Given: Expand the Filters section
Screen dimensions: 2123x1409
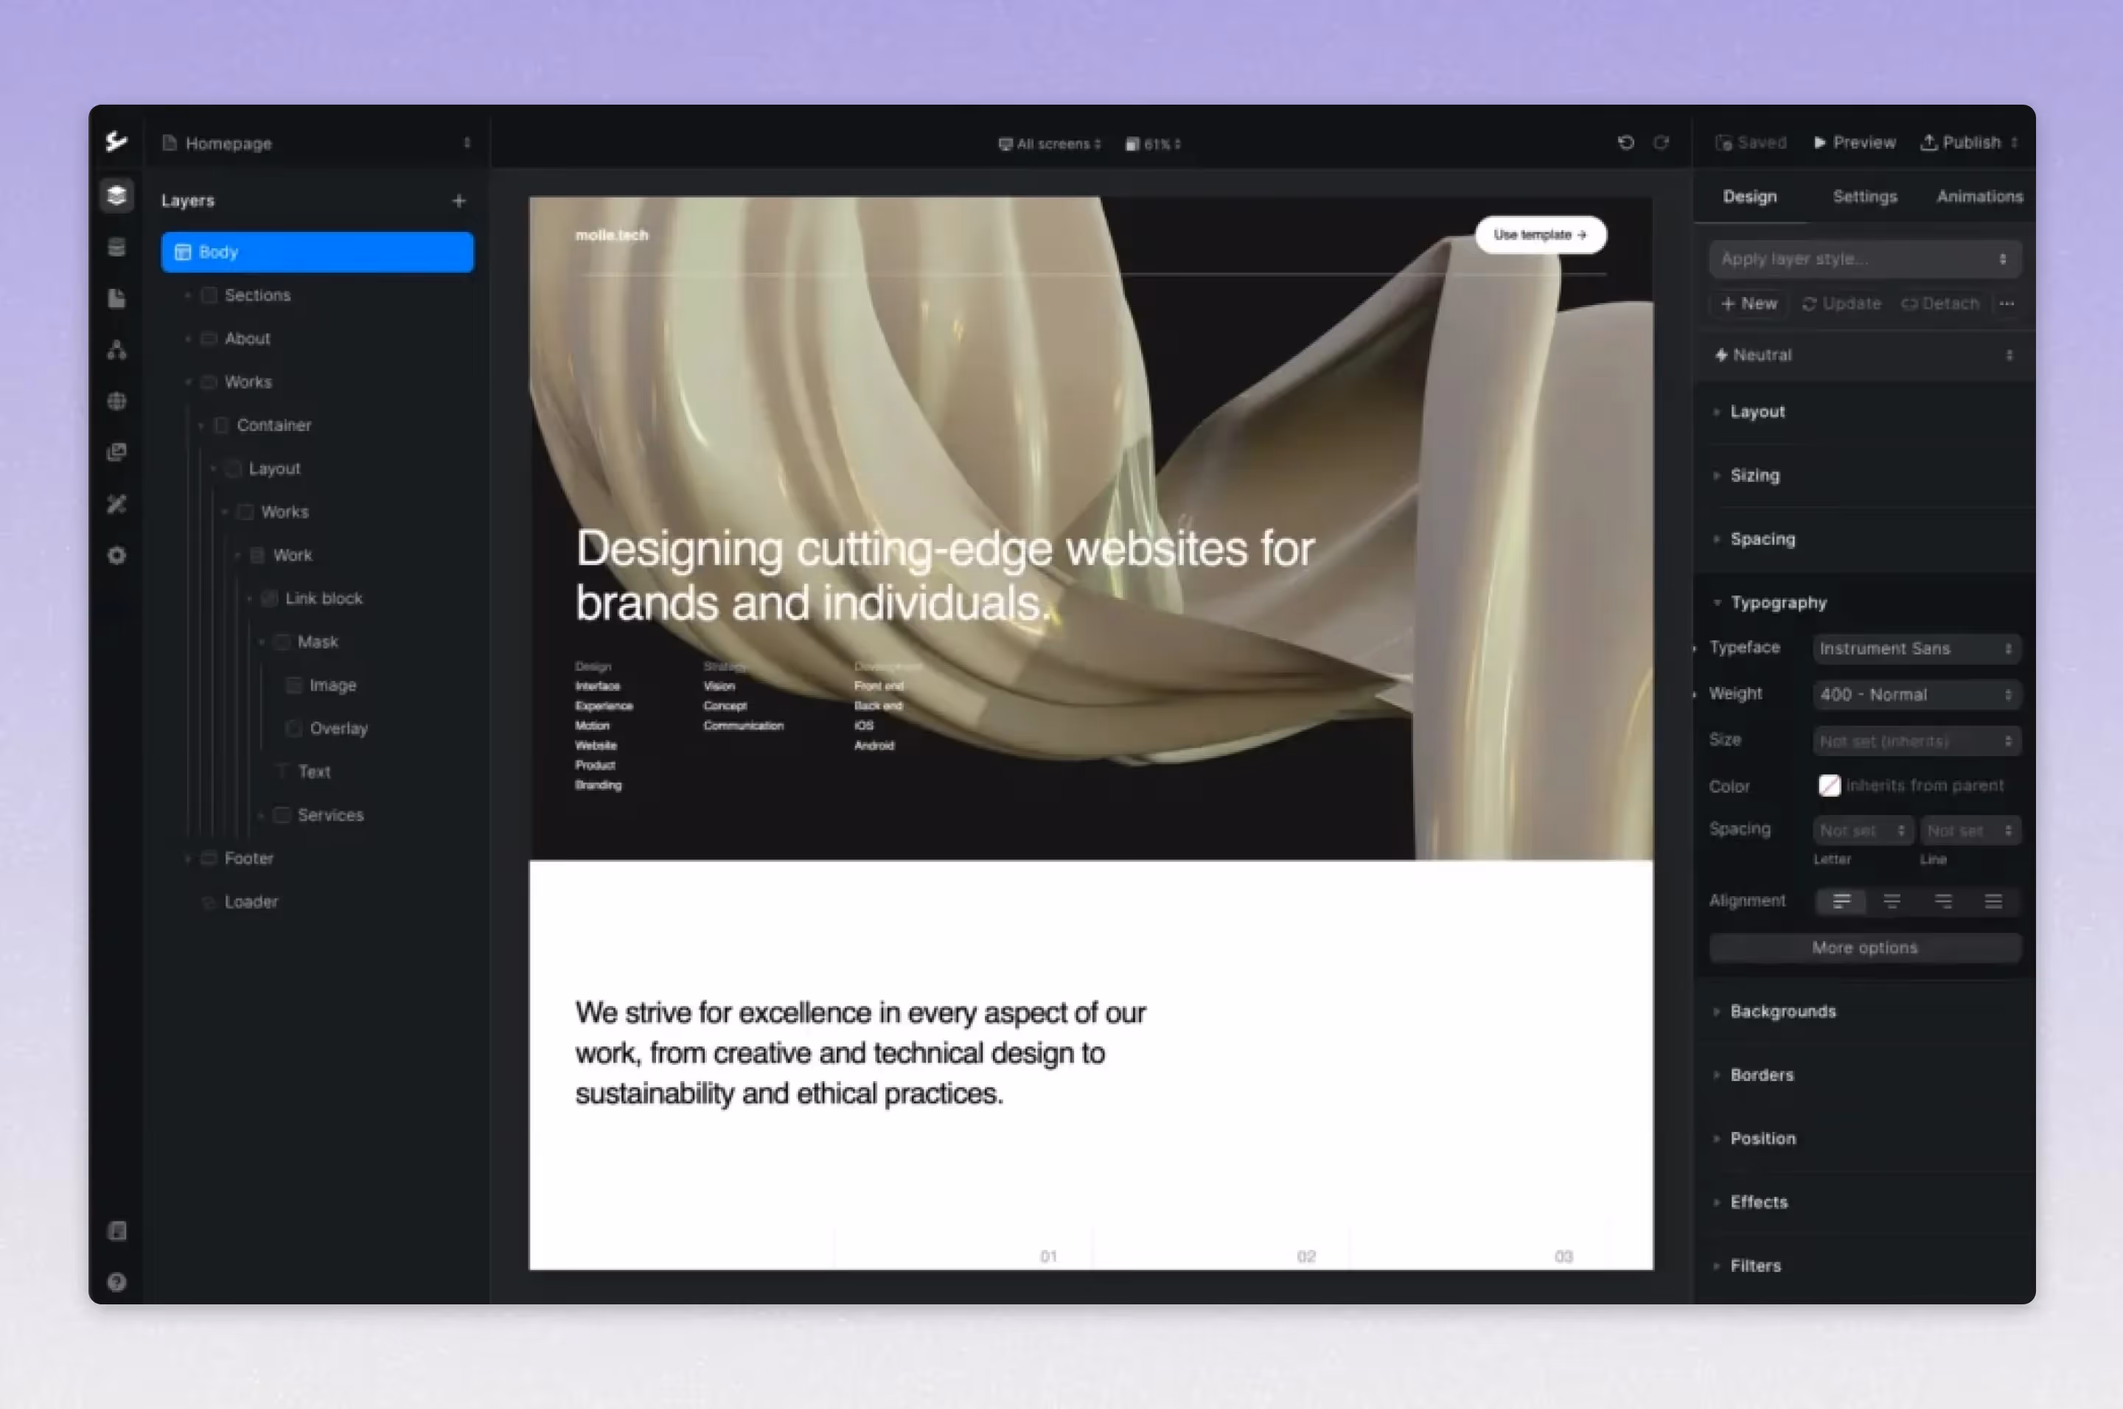Looking at the screenshot, I should point(1755,1266).
